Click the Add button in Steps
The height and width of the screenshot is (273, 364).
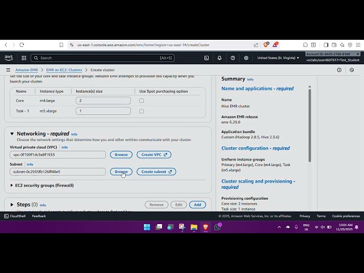[x=197, y=205]
